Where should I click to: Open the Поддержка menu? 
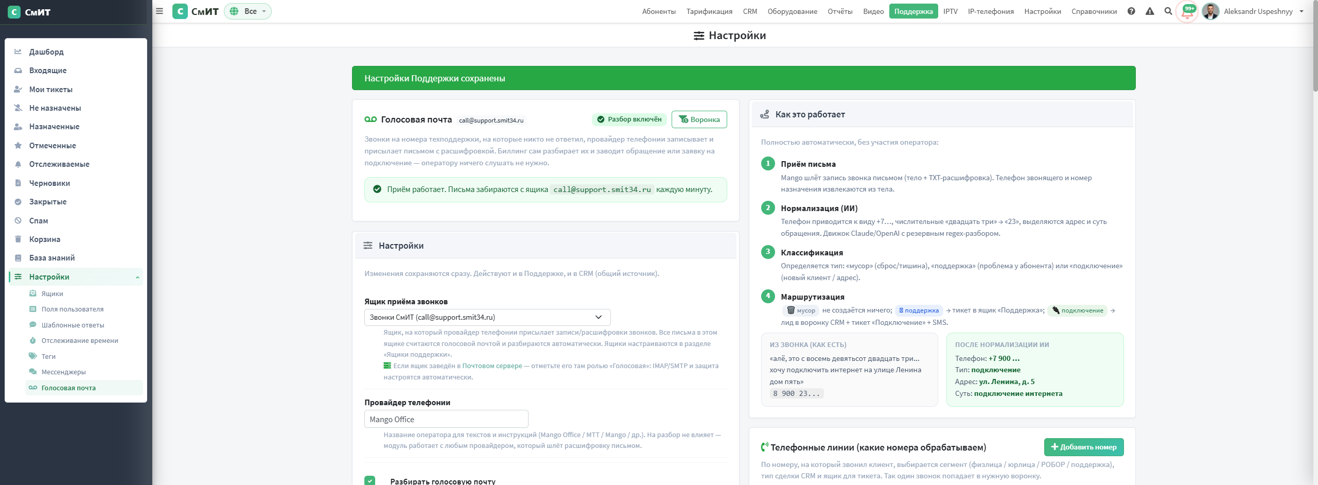tap(913, 11)
